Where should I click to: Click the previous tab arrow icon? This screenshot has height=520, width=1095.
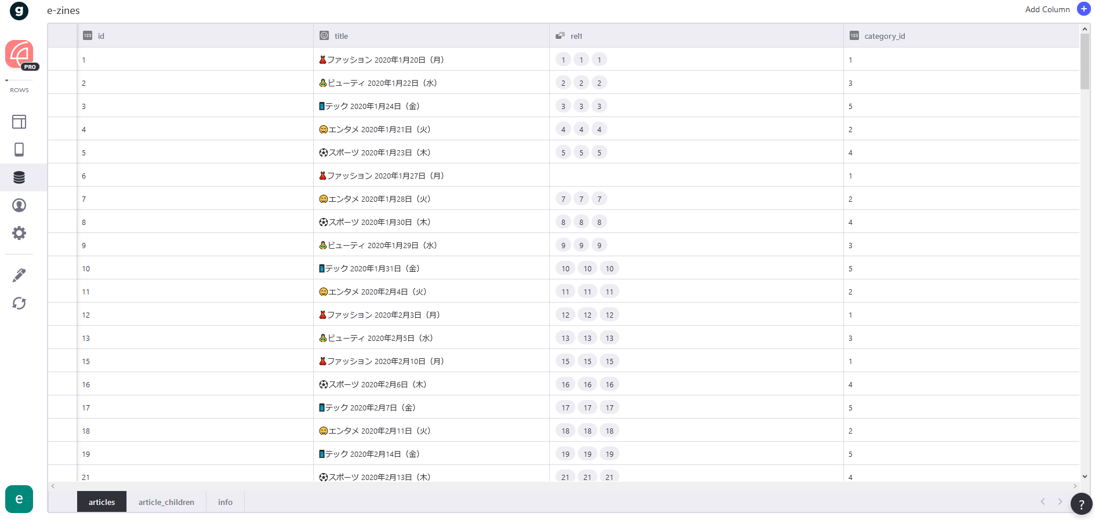(1043, 501)
